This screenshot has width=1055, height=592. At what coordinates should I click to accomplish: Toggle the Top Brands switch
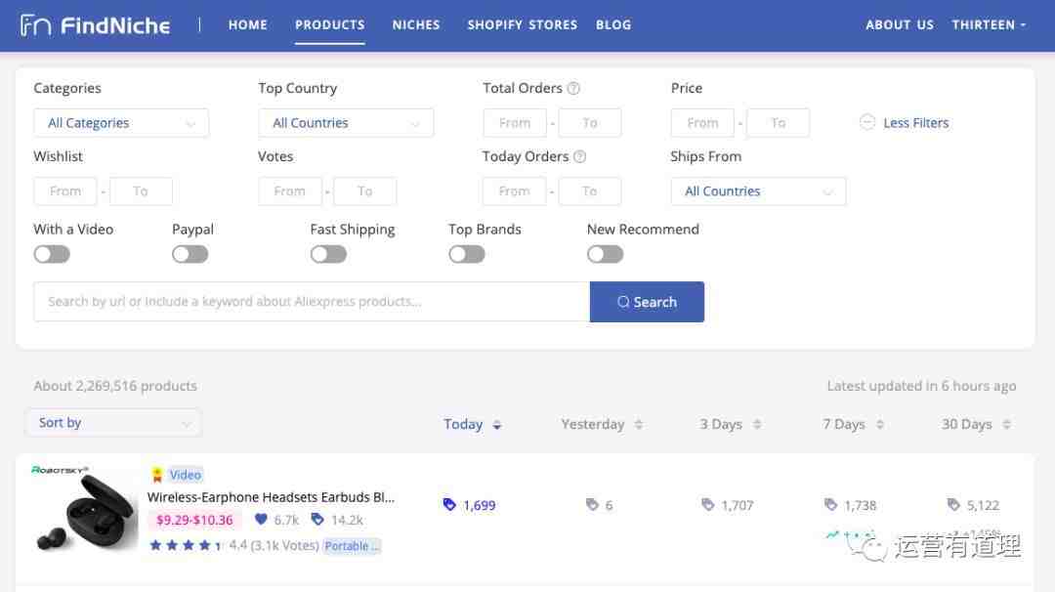click(x=467, y=254)
